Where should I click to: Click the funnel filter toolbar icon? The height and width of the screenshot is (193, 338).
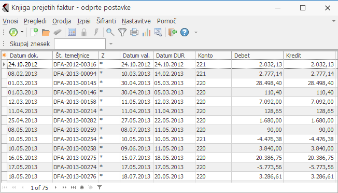(122, 32)
